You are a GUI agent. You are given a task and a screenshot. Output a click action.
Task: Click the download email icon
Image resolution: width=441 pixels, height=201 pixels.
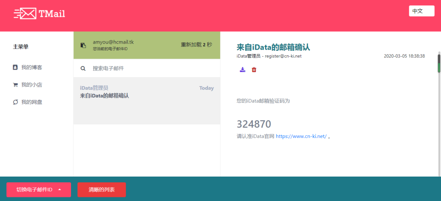(x=243, y=70)
